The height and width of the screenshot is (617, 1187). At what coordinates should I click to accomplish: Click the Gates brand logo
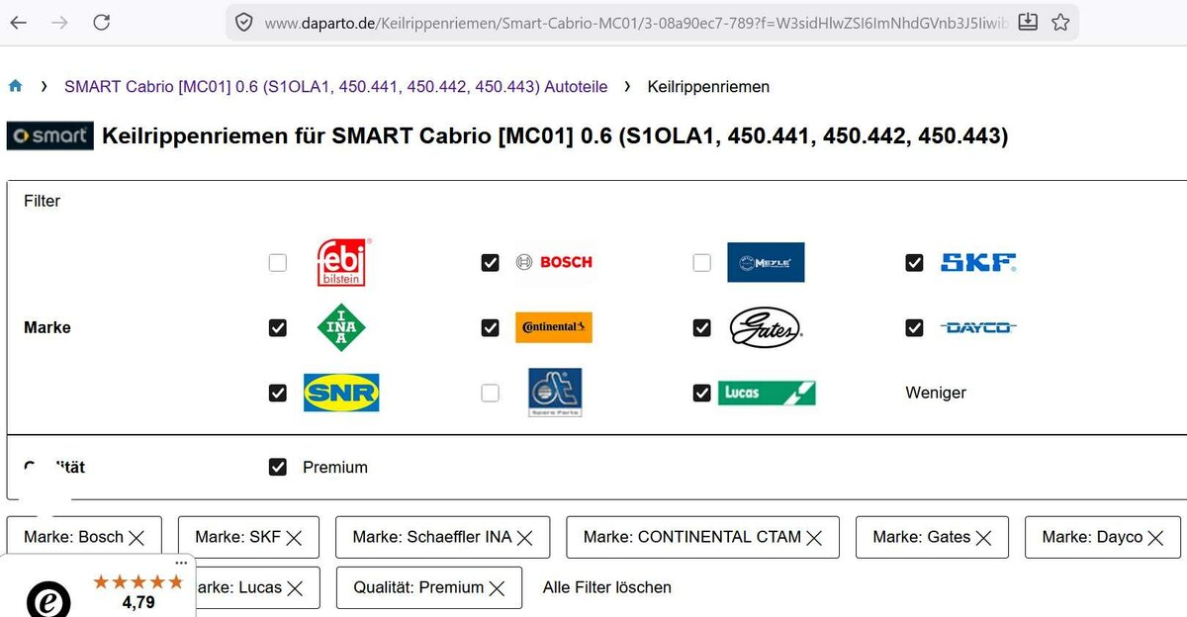(x=765, y=328)
